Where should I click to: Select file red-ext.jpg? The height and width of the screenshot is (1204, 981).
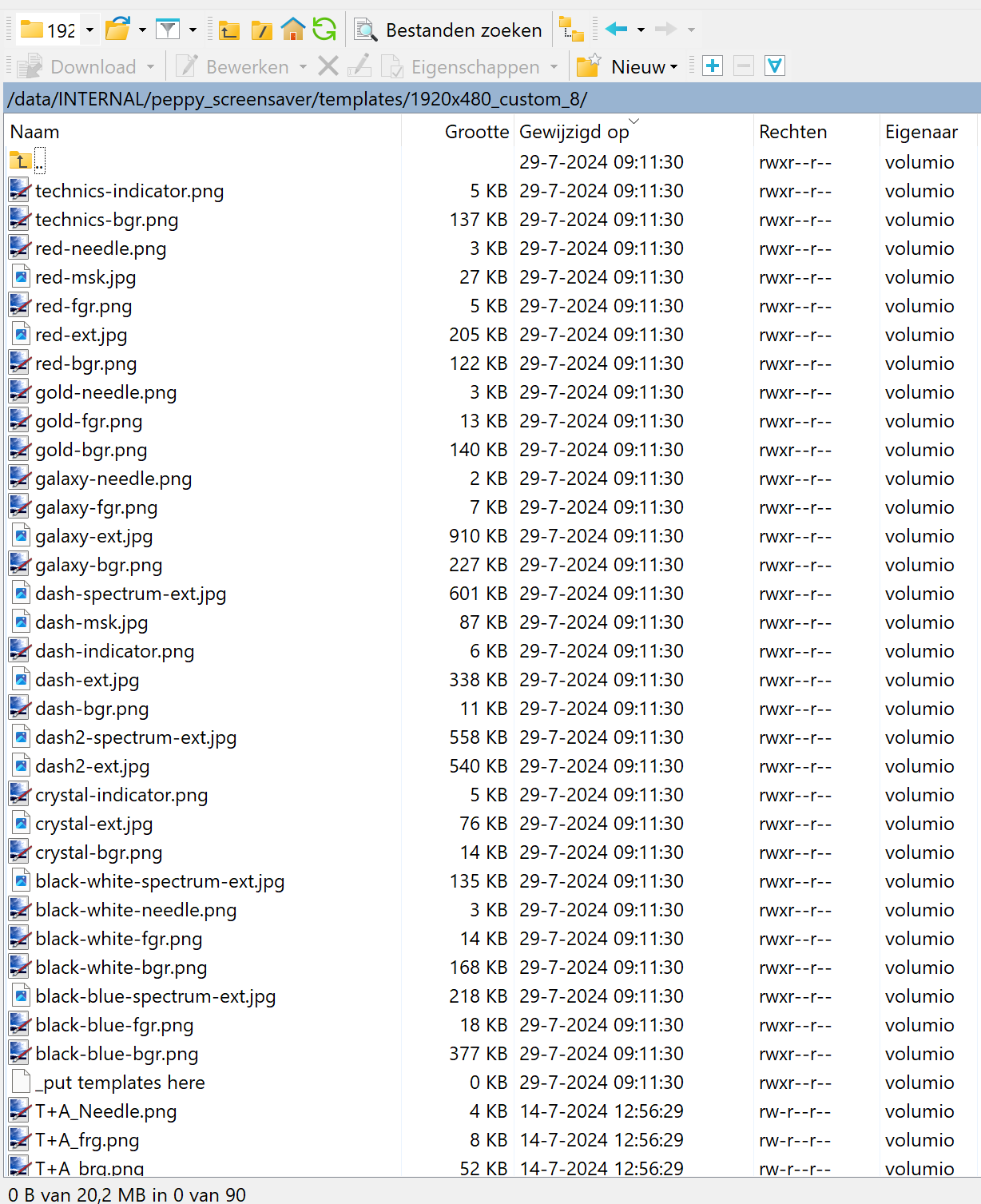(x=81, y=335)
